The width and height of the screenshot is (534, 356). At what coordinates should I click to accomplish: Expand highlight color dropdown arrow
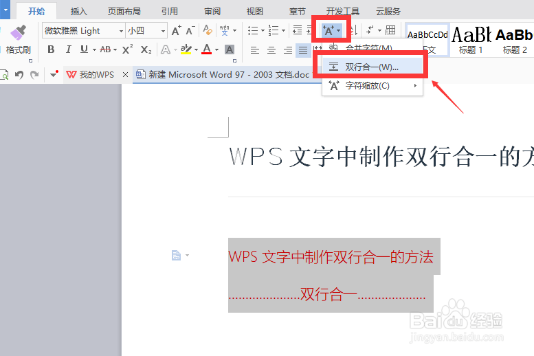[196, 50]
